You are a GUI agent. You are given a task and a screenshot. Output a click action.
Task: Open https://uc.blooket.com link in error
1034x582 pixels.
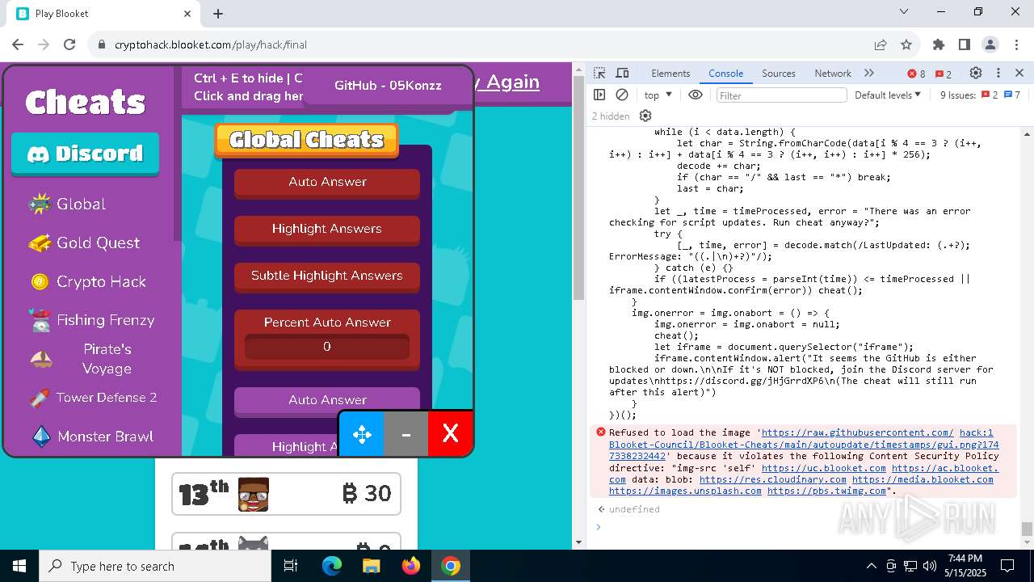(823, 468)
